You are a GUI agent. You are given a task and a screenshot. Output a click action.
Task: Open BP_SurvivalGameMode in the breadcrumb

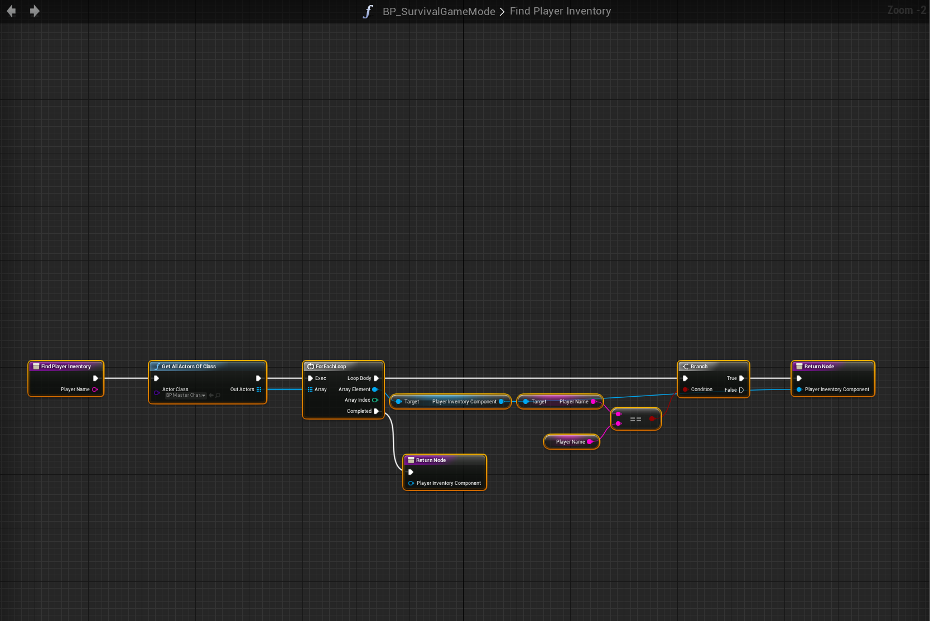click(x=439, y=12)
